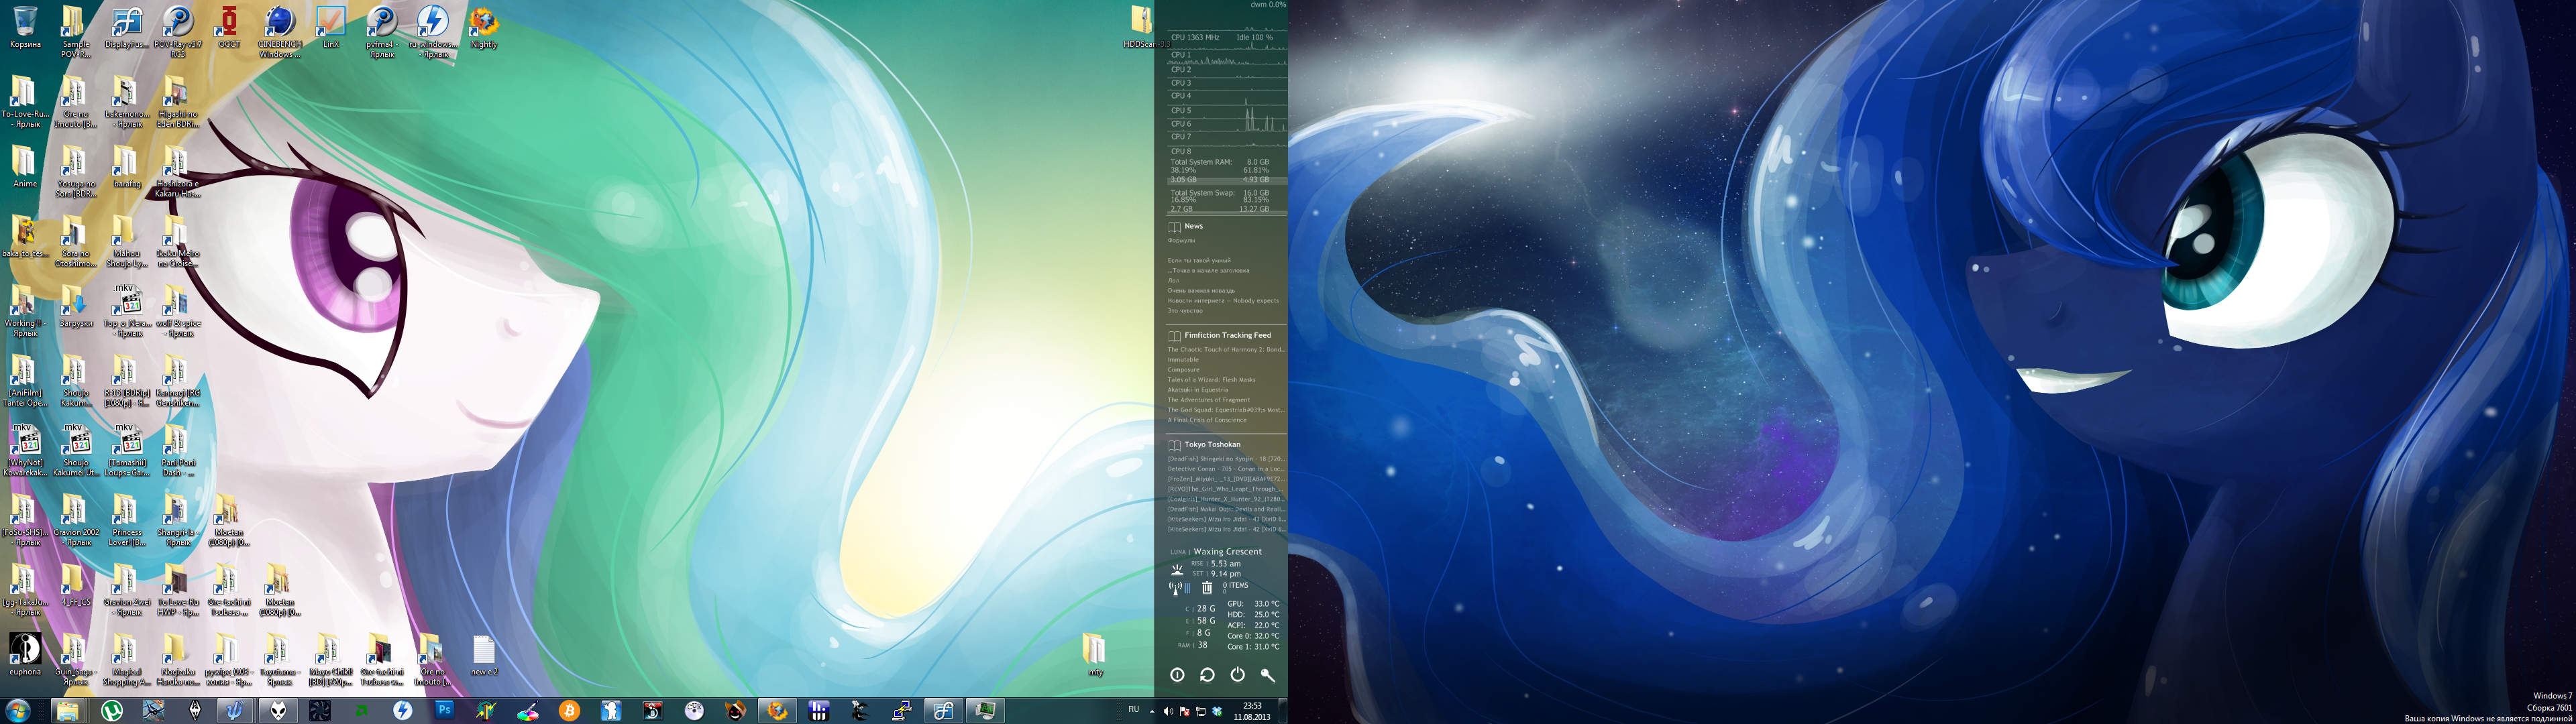The image size is (2576, 724).
Task: Click the GPU temperature reading
Action: (x=1253, y=604)
